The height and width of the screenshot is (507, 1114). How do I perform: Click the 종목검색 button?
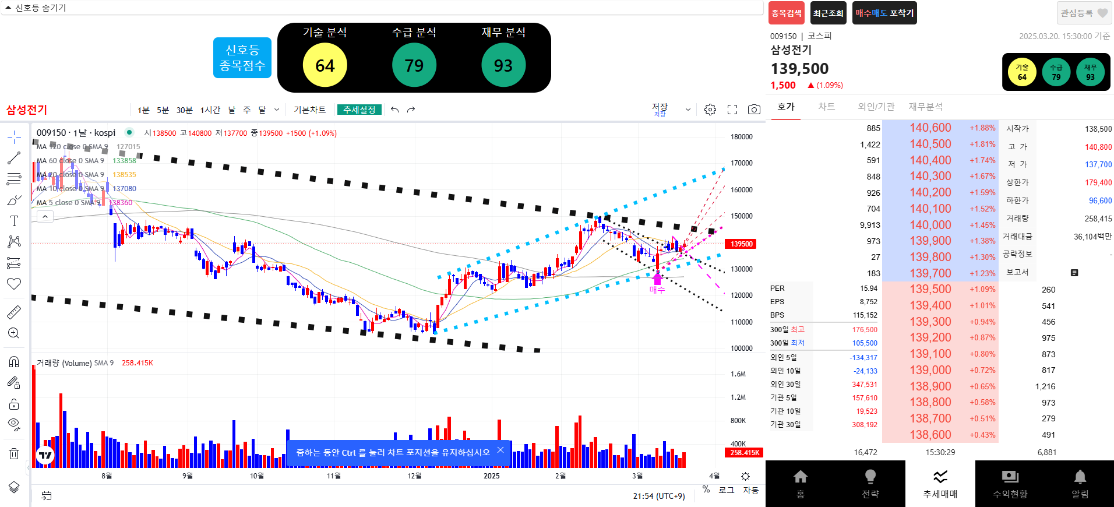click(x=787, y=13)
